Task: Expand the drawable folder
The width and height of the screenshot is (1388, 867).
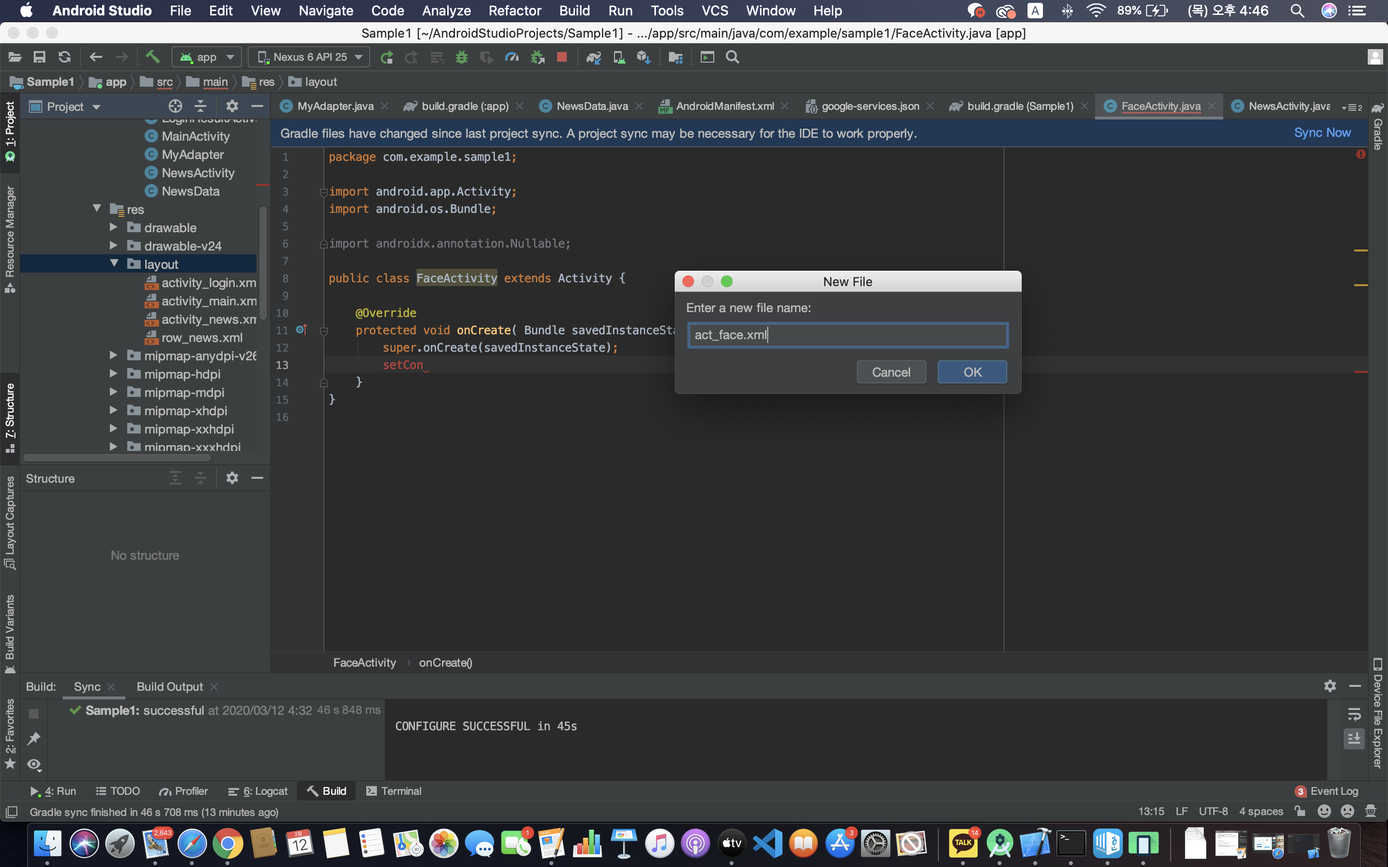Action: coord(114,227)
